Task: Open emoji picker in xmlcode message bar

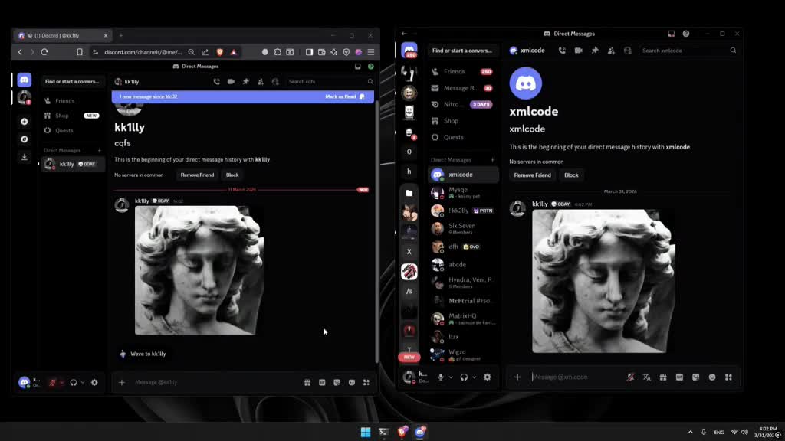Action: coord(712,377)
